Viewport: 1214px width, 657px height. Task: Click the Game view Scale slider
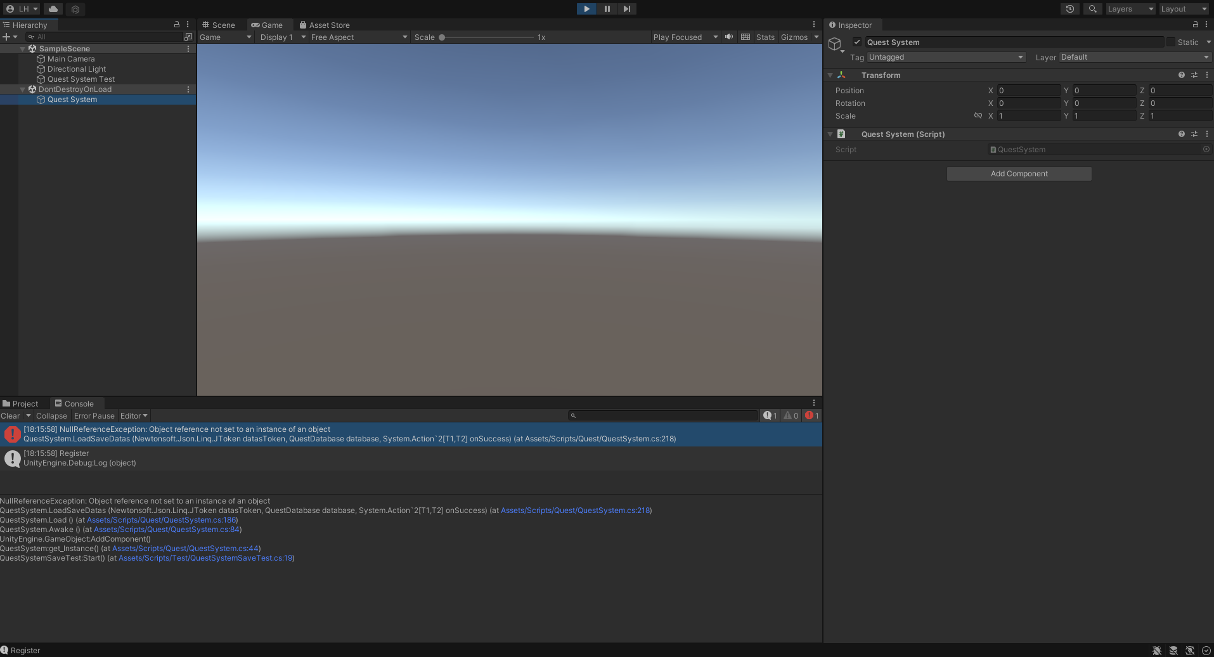point(487,37)
